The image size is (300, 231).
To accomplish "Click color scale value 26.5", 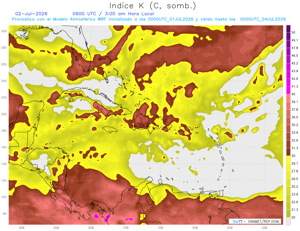I will [295, 179].
